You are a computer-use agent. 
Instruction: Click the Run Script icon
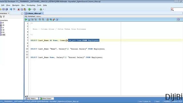coord(29,19)
